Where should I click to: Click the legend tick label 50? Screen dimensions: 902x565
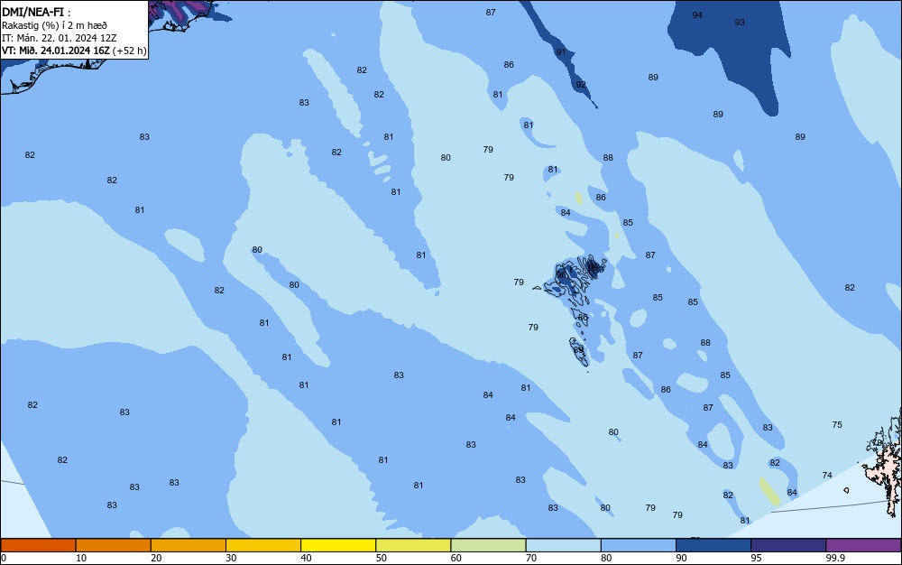coord(382,558)
